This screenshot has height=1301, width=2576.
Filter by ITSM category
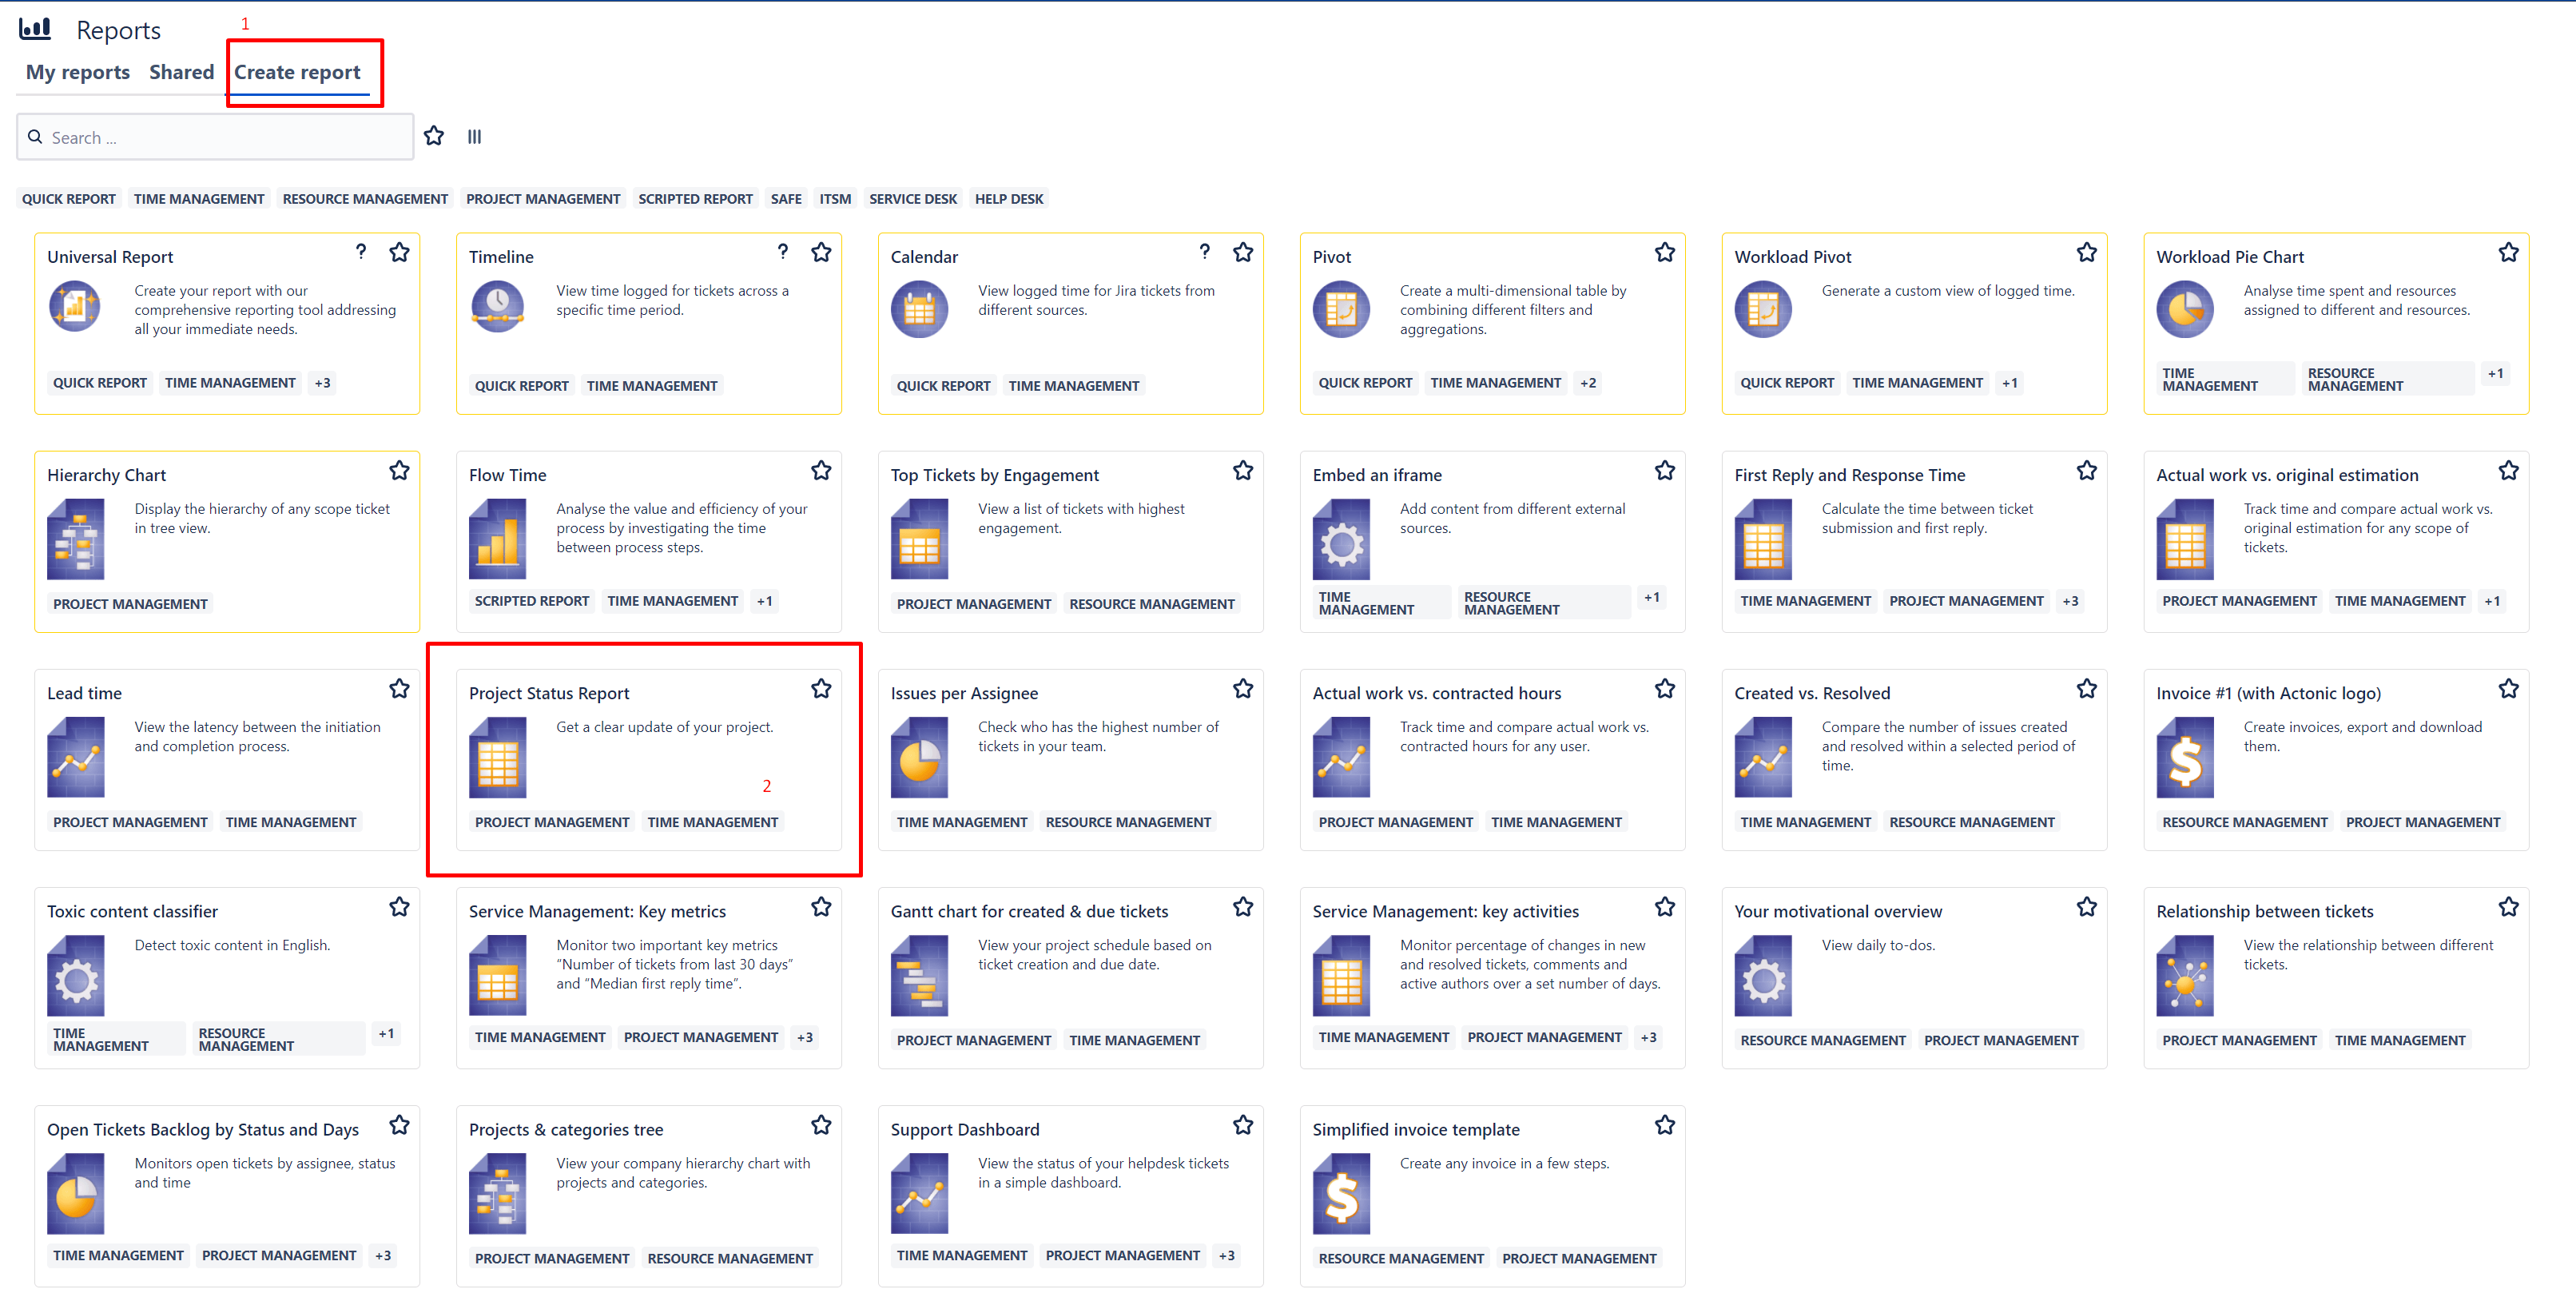(835, 199)
